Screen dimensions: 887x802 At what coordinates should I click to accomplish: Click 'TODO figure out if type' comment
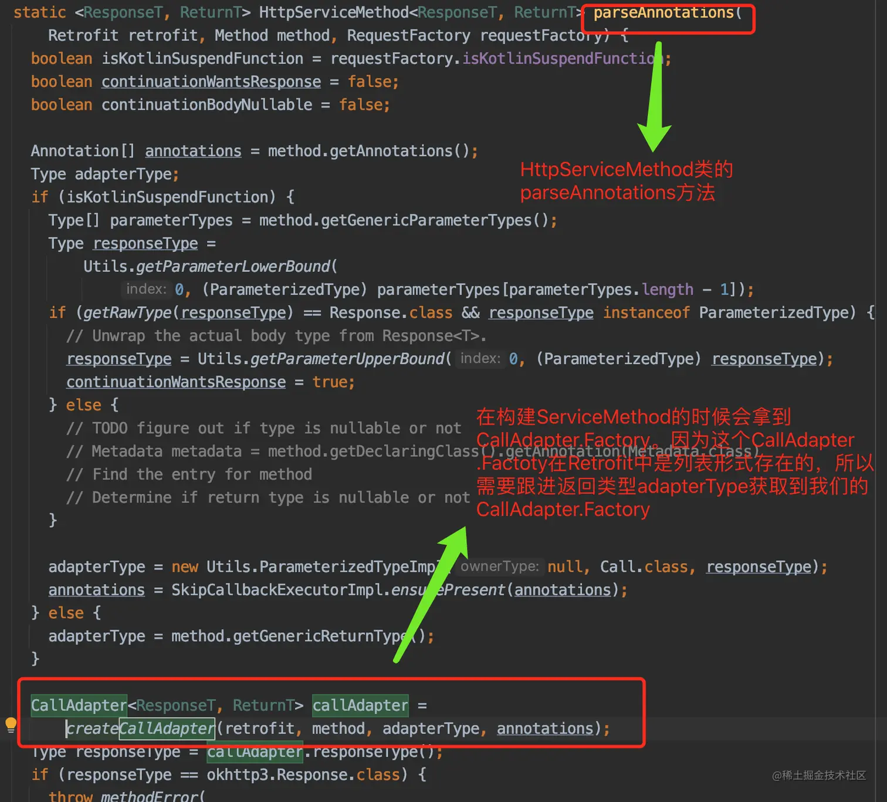264,428
